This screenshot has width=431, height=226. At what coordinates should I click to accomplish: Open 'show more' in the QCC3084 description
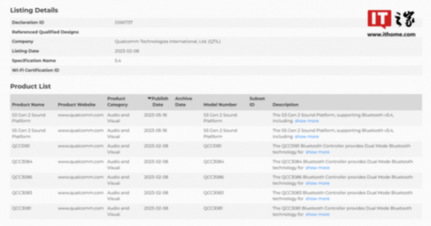coord(318,168)
